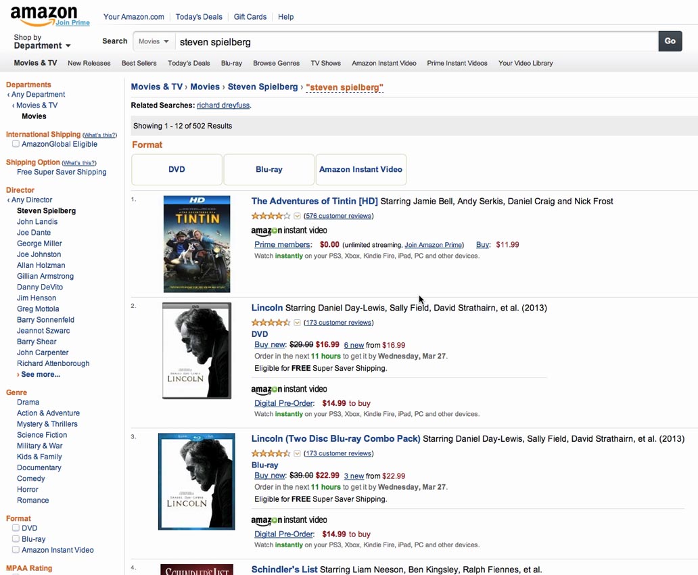The height and width of the screenshot is (575, 698).
Task: Click the Shipping Option What's this link
Action: [79, 163]
